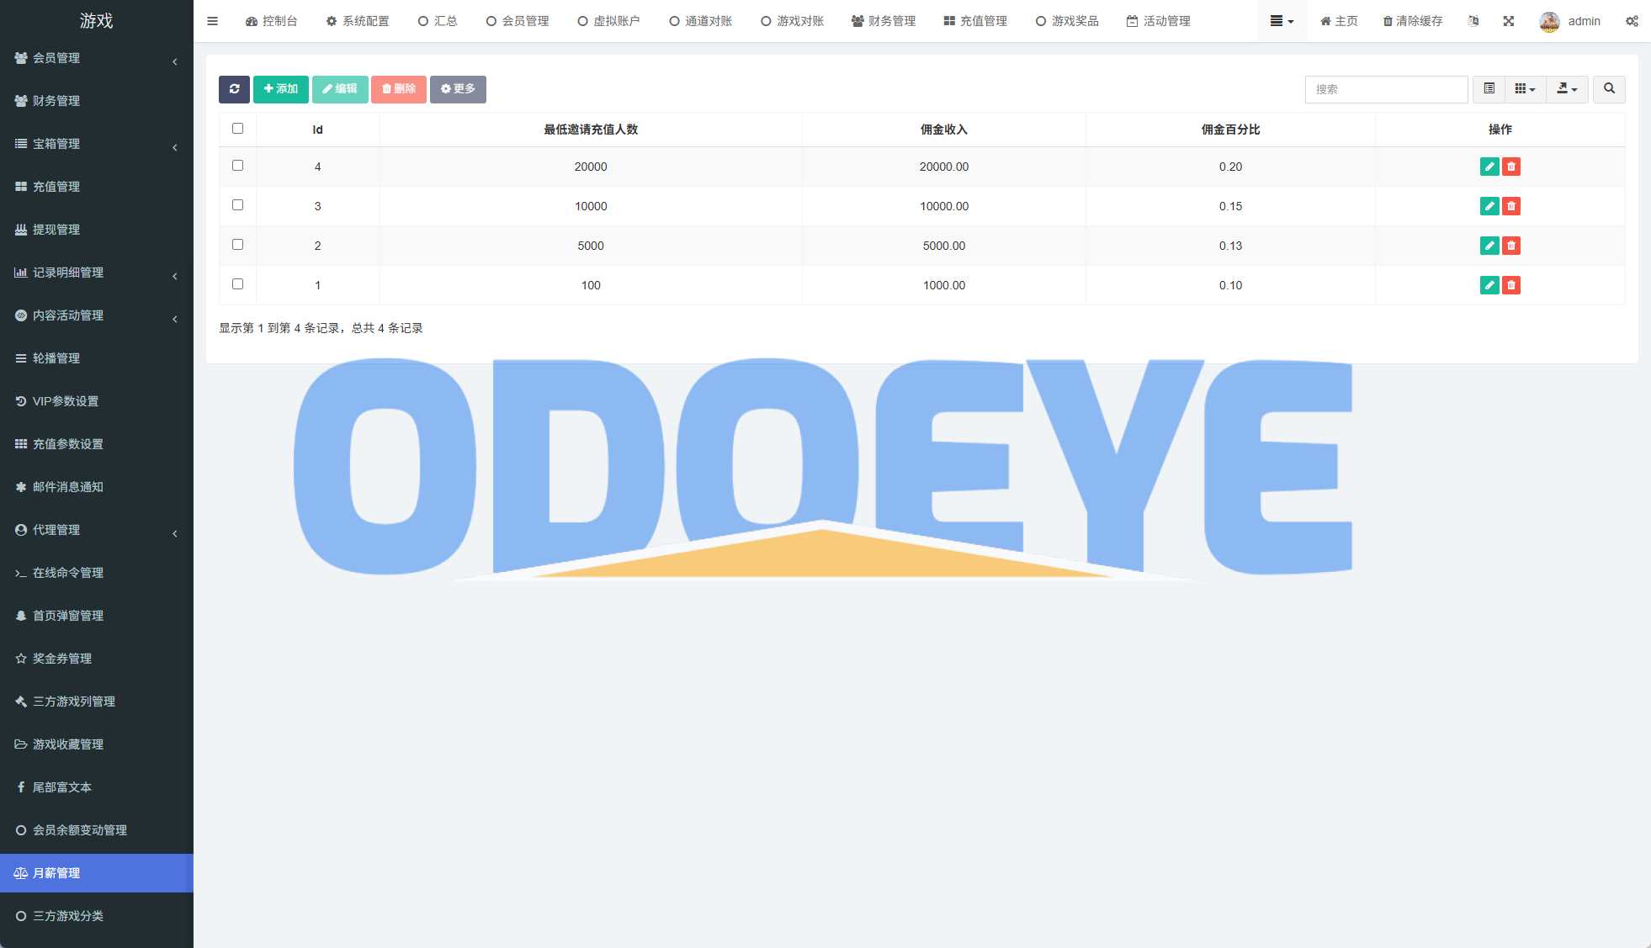The height and width of the screenshot is (948, 1651).
Task: Open the settings gears icon at top right
Action: [1632, 21]
